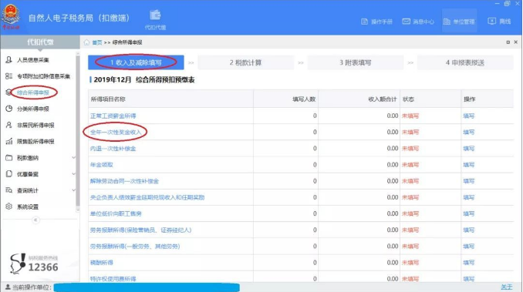Select 综合所得申报 in sidebar menu
Image resolution: width=523 pixels, height=292 pixels.
(33, 92)
